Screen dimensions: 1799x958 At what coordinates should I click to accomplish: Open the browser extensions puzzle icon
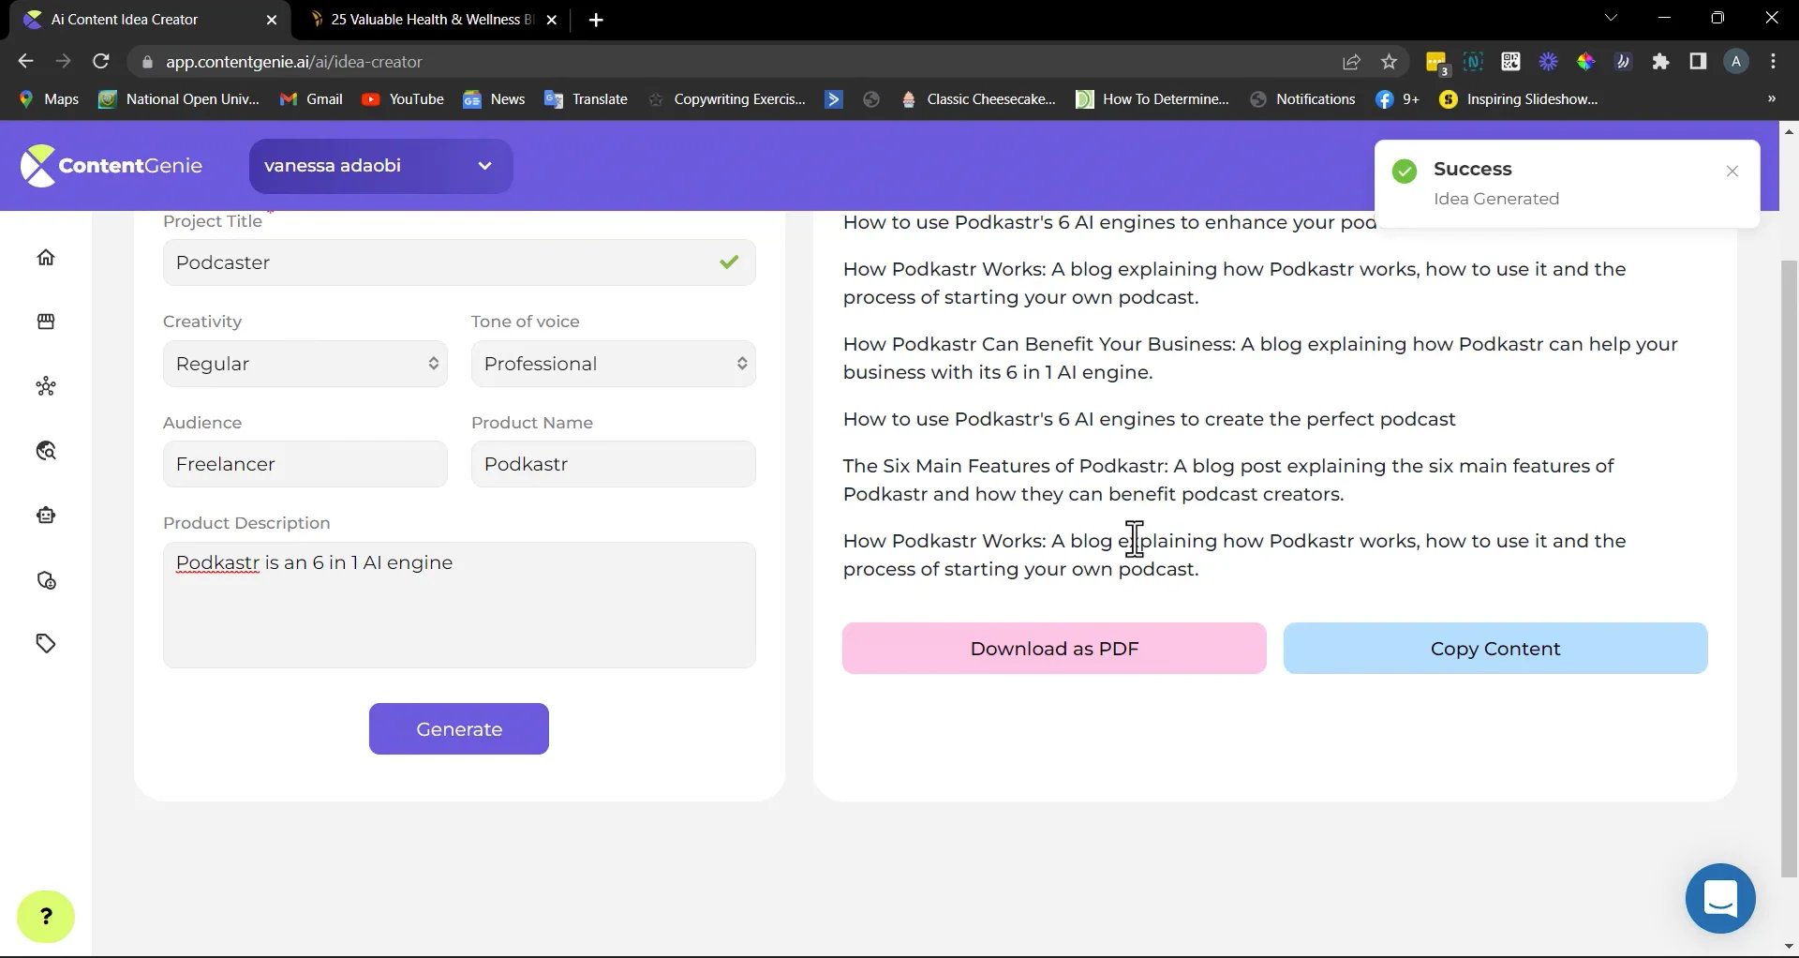(x=1661, y=62)
